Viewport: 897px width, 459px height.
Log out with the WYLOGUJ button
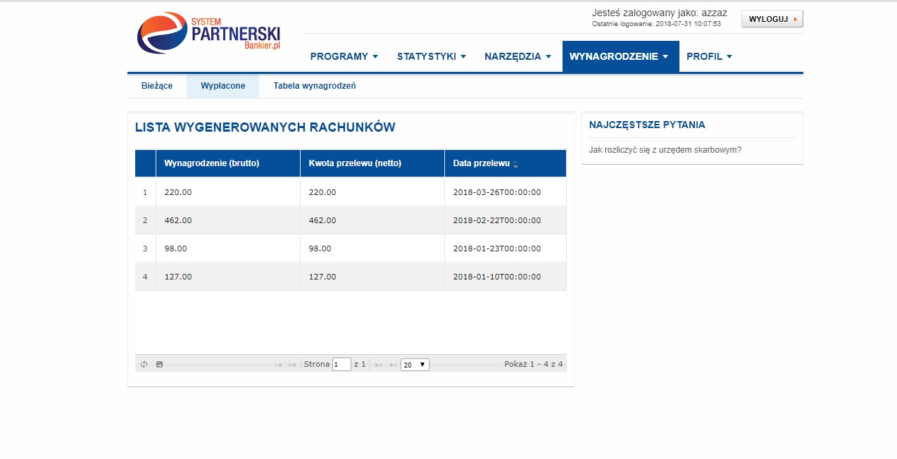[x=772, y=19]
